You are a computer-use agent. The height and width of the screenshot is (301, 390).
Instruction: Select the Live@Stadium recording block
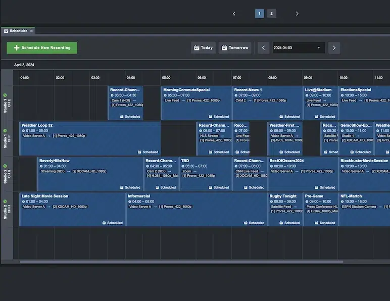point(320,103)
